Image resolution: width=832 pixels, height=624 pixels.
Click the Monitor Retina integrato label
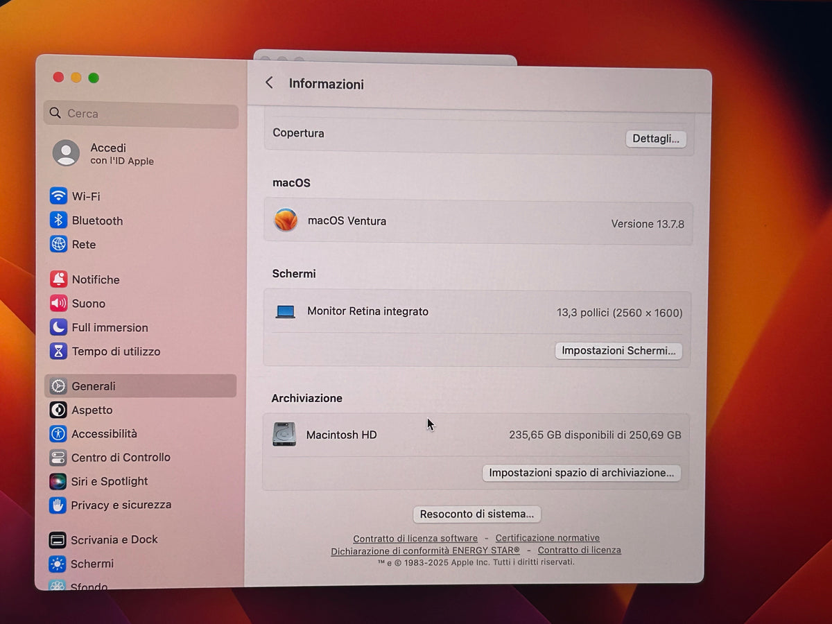(368, 311)
